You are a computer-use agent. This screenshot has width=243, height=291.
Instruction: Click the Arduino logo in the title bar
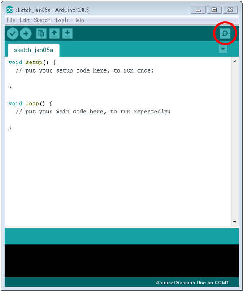coord(10,10)
